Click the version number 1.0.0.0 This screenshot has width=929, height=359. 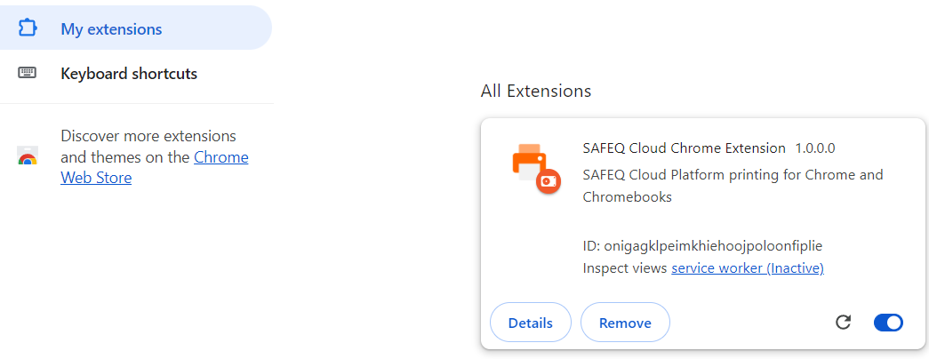click(815, 148)
